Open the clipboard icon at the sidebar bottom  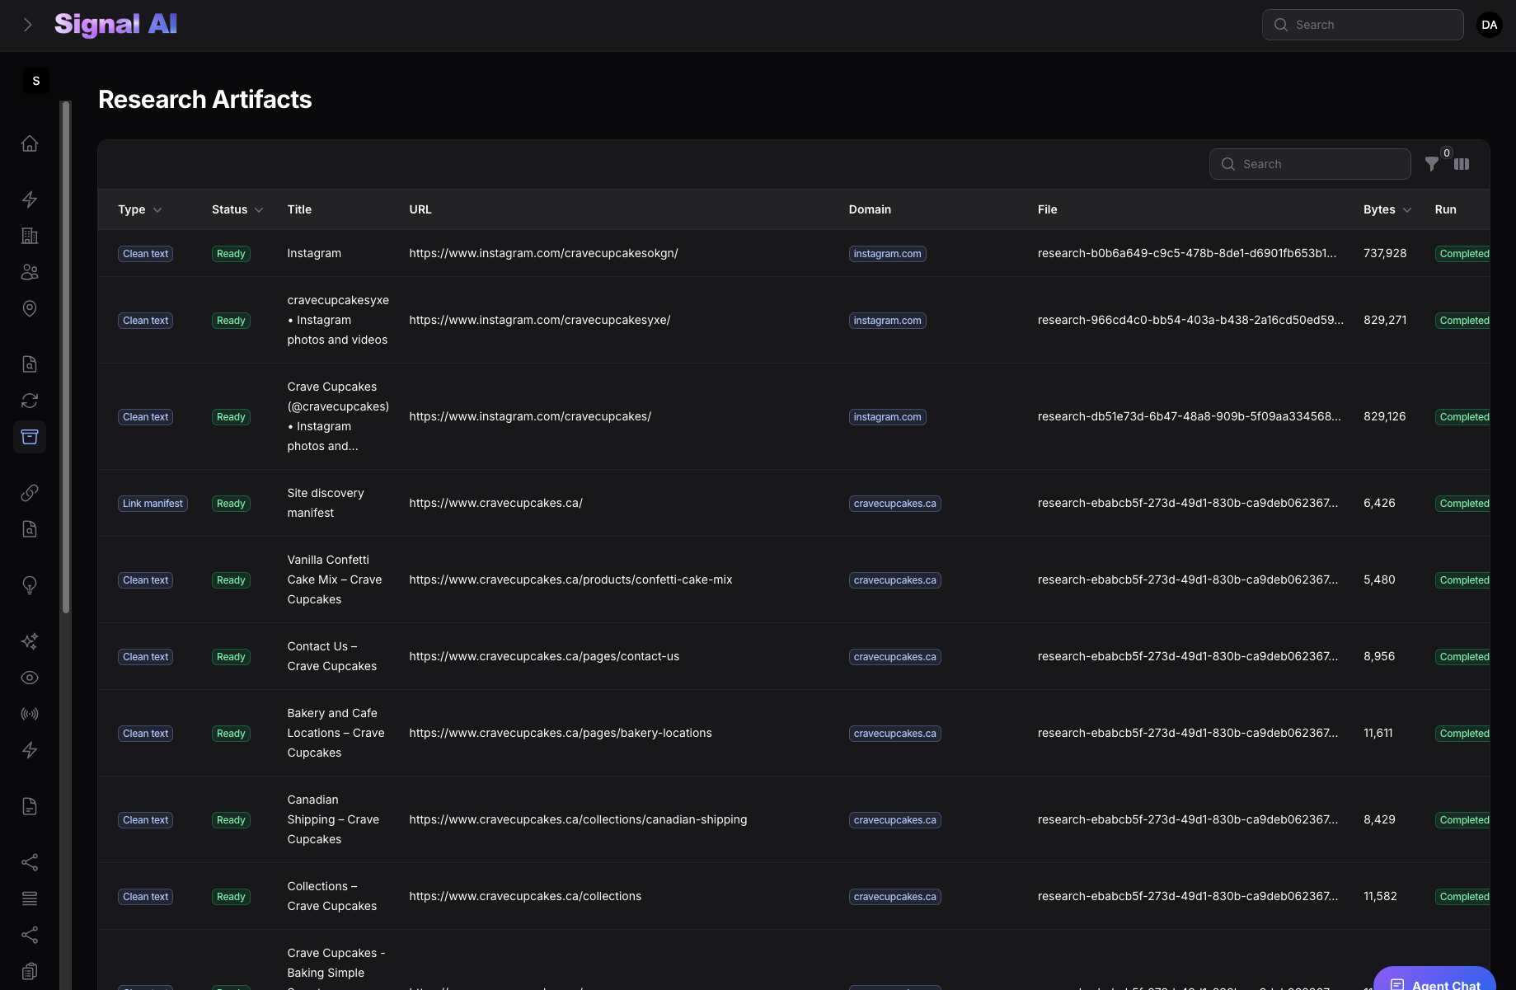pos(30,971)
